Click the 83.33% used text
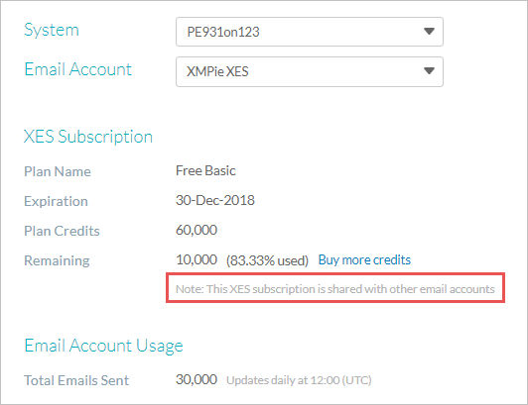The width and height of the screenshot is (528, 405). (x=267, y=260)
